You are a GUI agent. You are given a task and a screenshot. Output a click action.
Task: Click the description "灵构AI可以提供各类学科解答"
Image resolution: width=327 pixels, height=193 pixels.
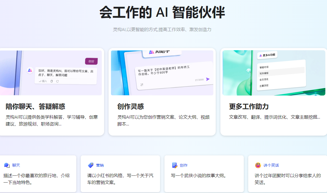tap(52, 121)
